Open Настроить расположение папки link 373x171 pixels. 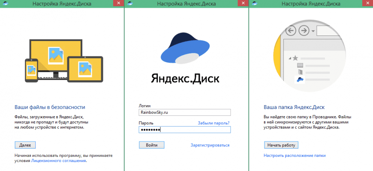pos(295,156)
